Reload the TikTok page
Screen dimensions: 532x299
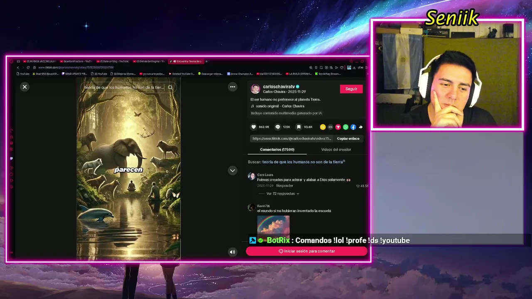[28, 67]
